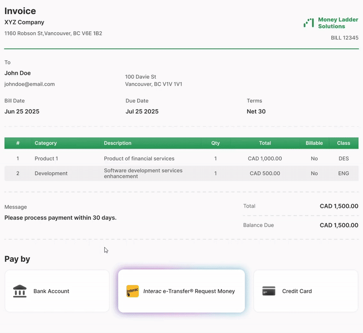Click the Jul 25 2025 due date
363x333 pixels.
point(142,111)
